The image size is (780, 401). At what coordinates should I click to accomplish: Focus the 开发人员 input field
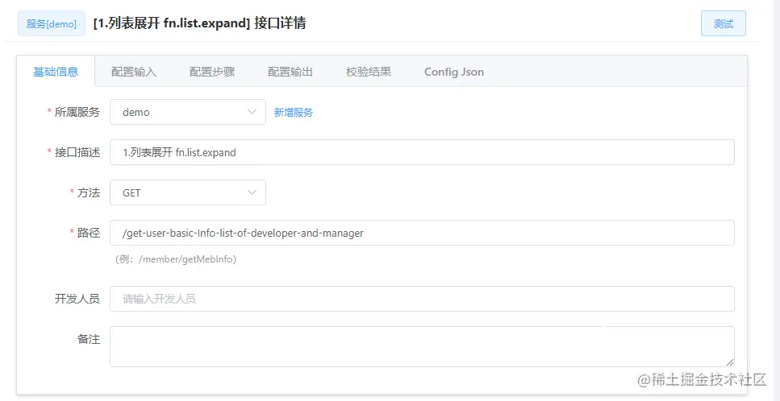[x=422, y=299]
